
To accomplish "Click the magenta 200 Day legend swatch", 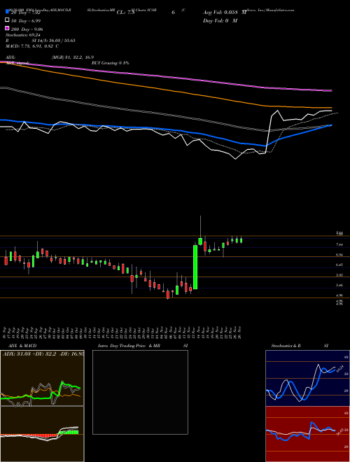I will pyautogui.click(x=8, y=28).
